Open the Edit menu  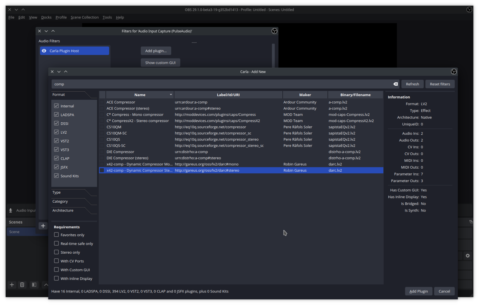tap(22, 17)
